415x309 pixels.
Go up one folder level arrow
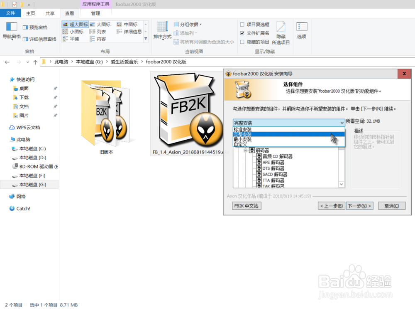click(x=35, y=62)
